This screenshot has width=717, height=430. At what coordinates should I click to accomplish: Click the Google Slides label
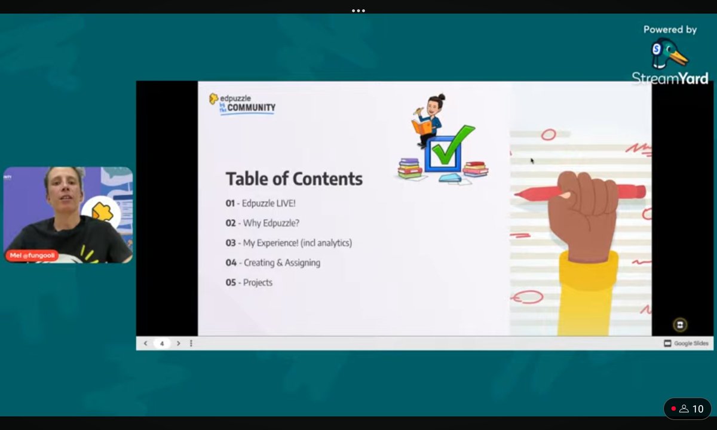[686, 343]
